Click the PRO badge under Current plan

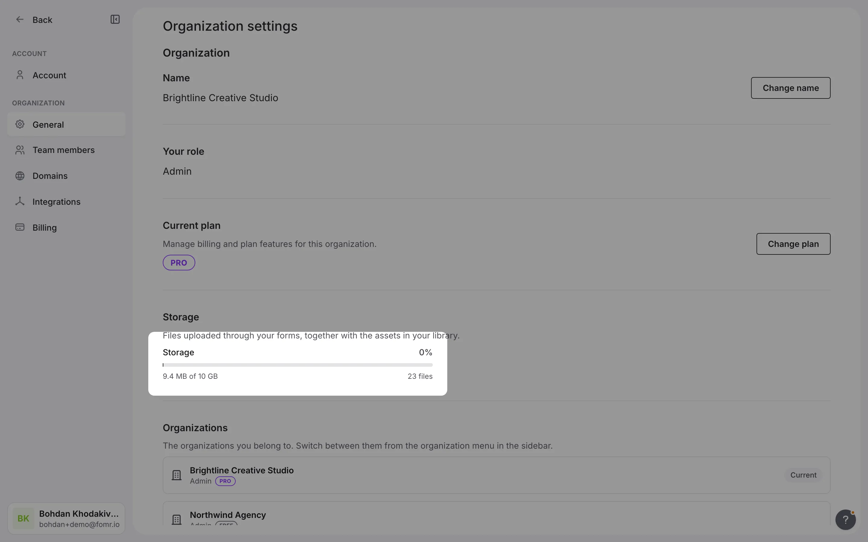click(x=179, y=262)
